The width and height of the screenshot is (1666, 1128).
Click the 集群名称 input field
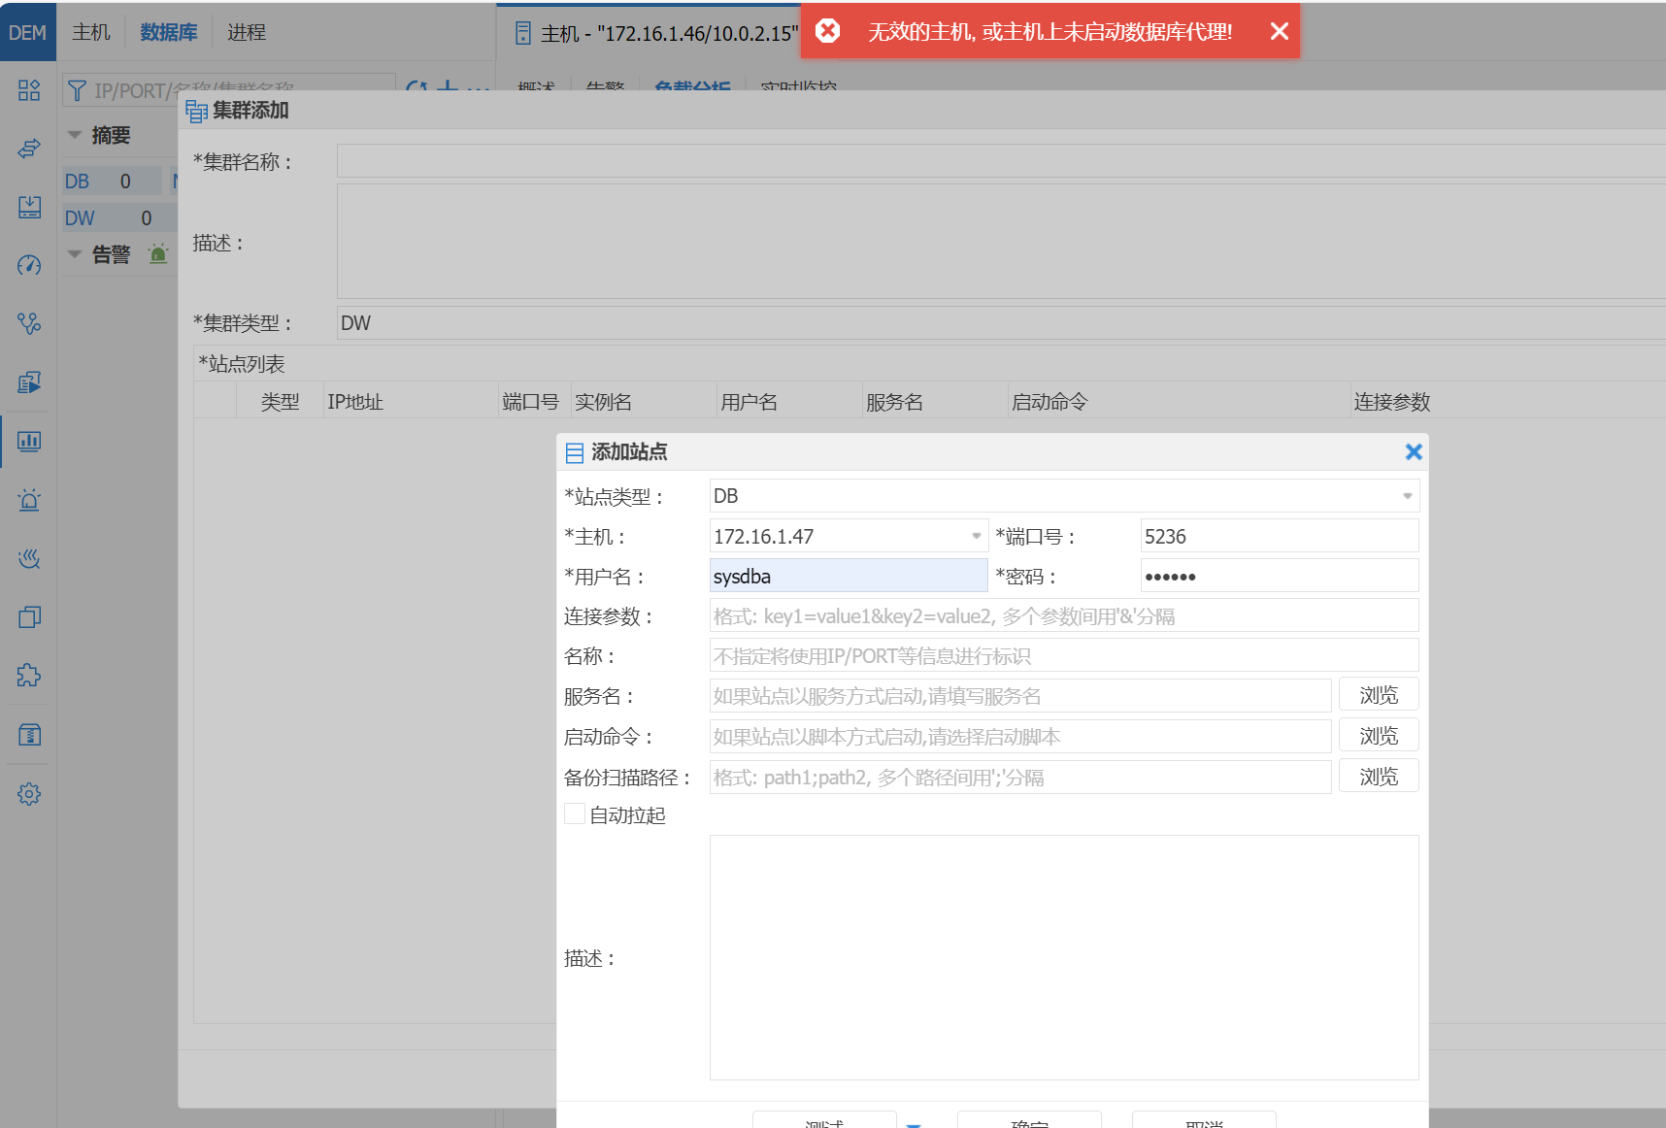[1001, 161]
